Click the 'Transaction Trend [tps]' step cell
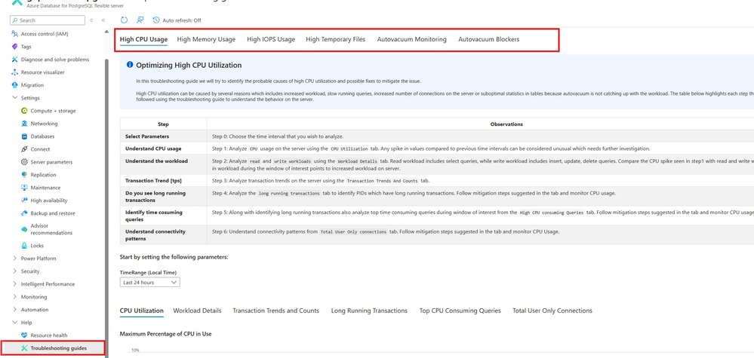This screenshot has width=754, height=358. [x=164, y=181]
